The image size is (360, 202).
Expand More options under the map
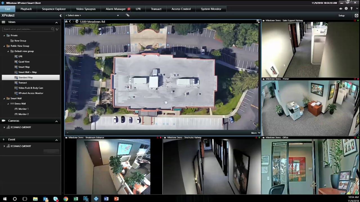coord(256,133)
